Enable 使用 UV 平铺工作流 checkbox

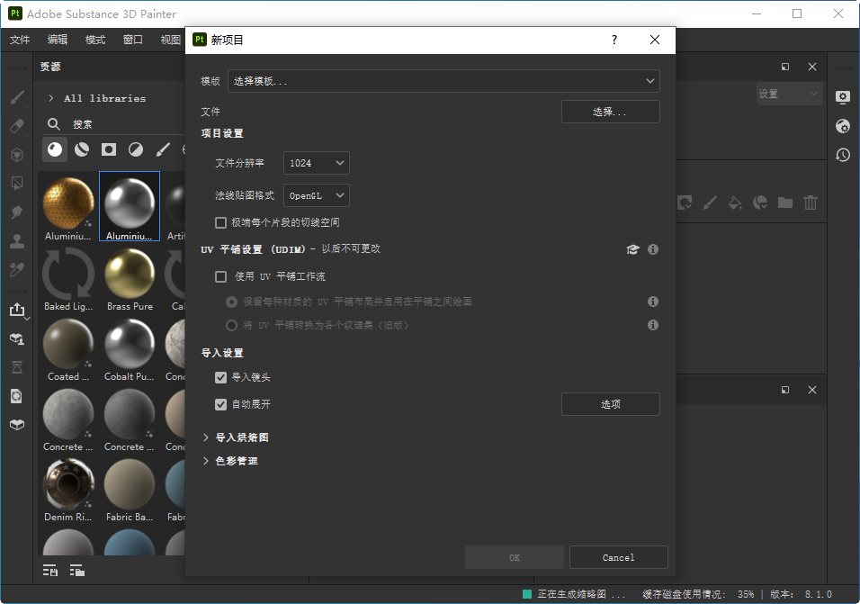click(220, 276)
